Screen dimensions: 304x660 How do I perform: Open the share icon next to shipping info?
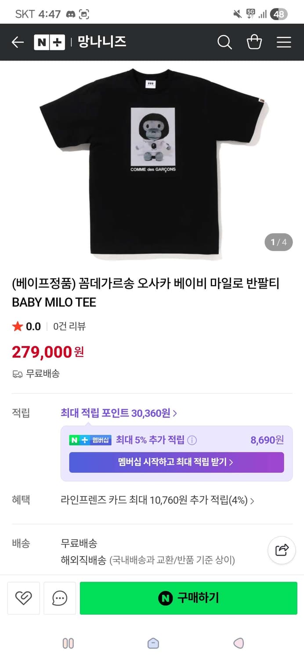(281, 550)
